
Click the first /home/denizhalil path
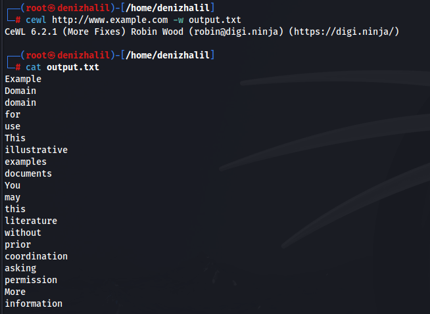point(168,8)
